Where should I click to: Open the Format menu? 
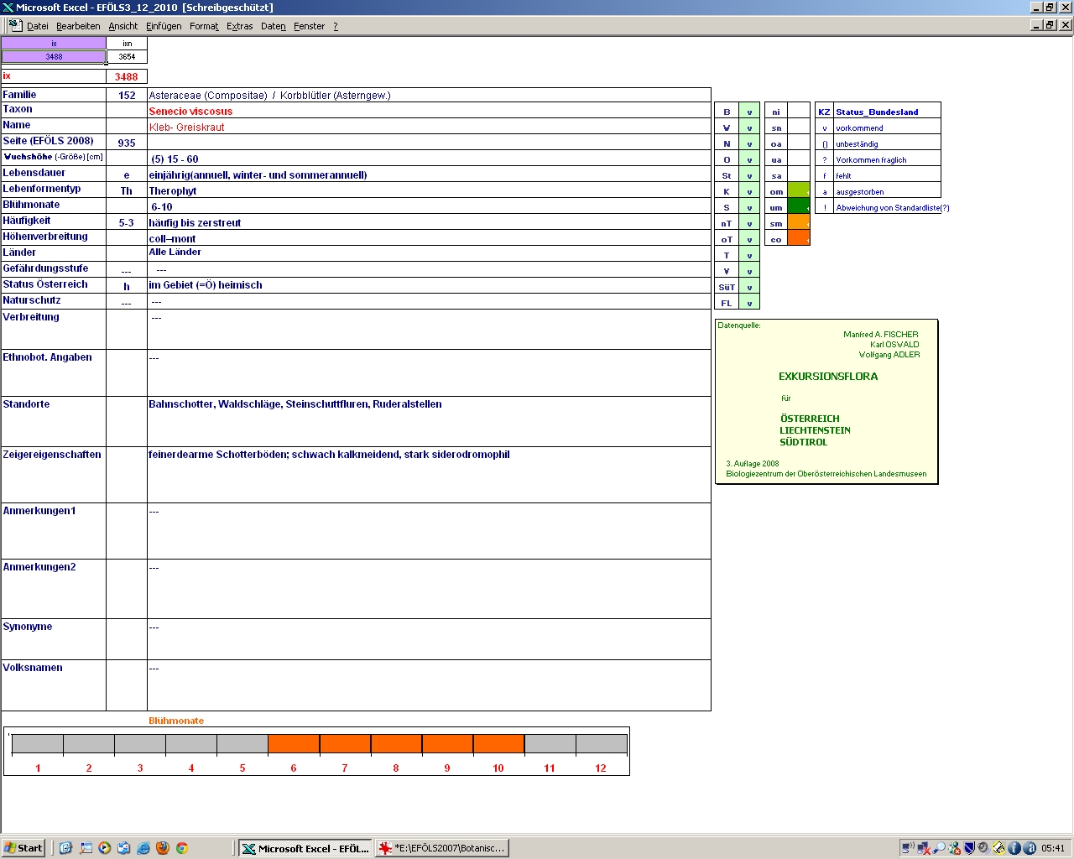204,26
